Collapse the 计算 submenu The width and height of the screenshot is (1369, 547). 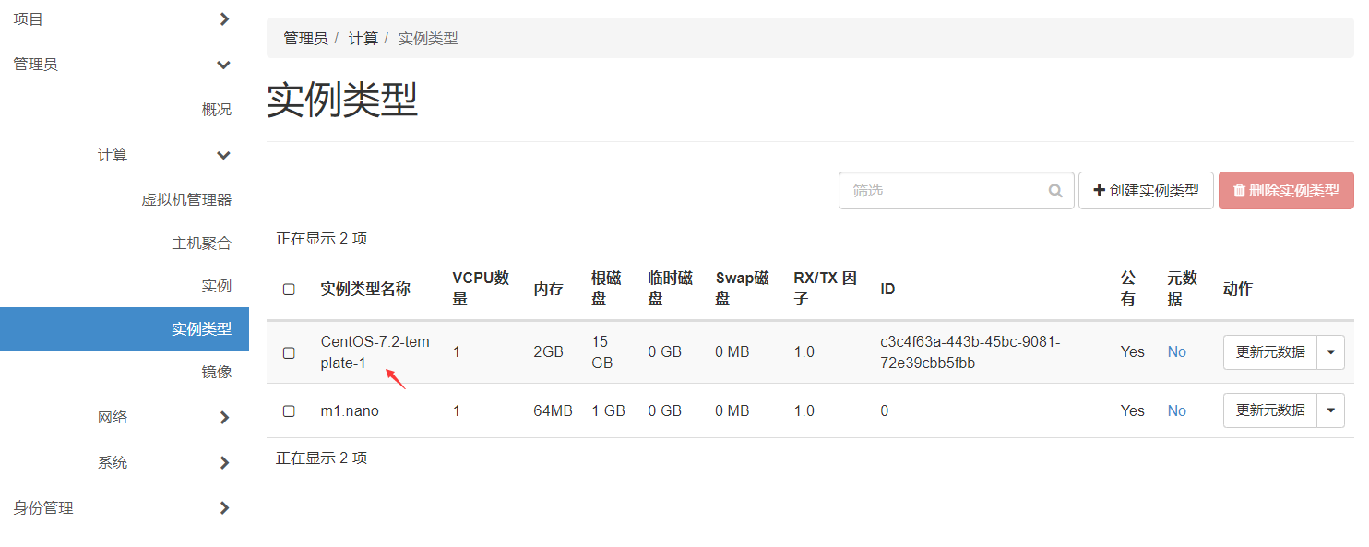tap(223, 155)
